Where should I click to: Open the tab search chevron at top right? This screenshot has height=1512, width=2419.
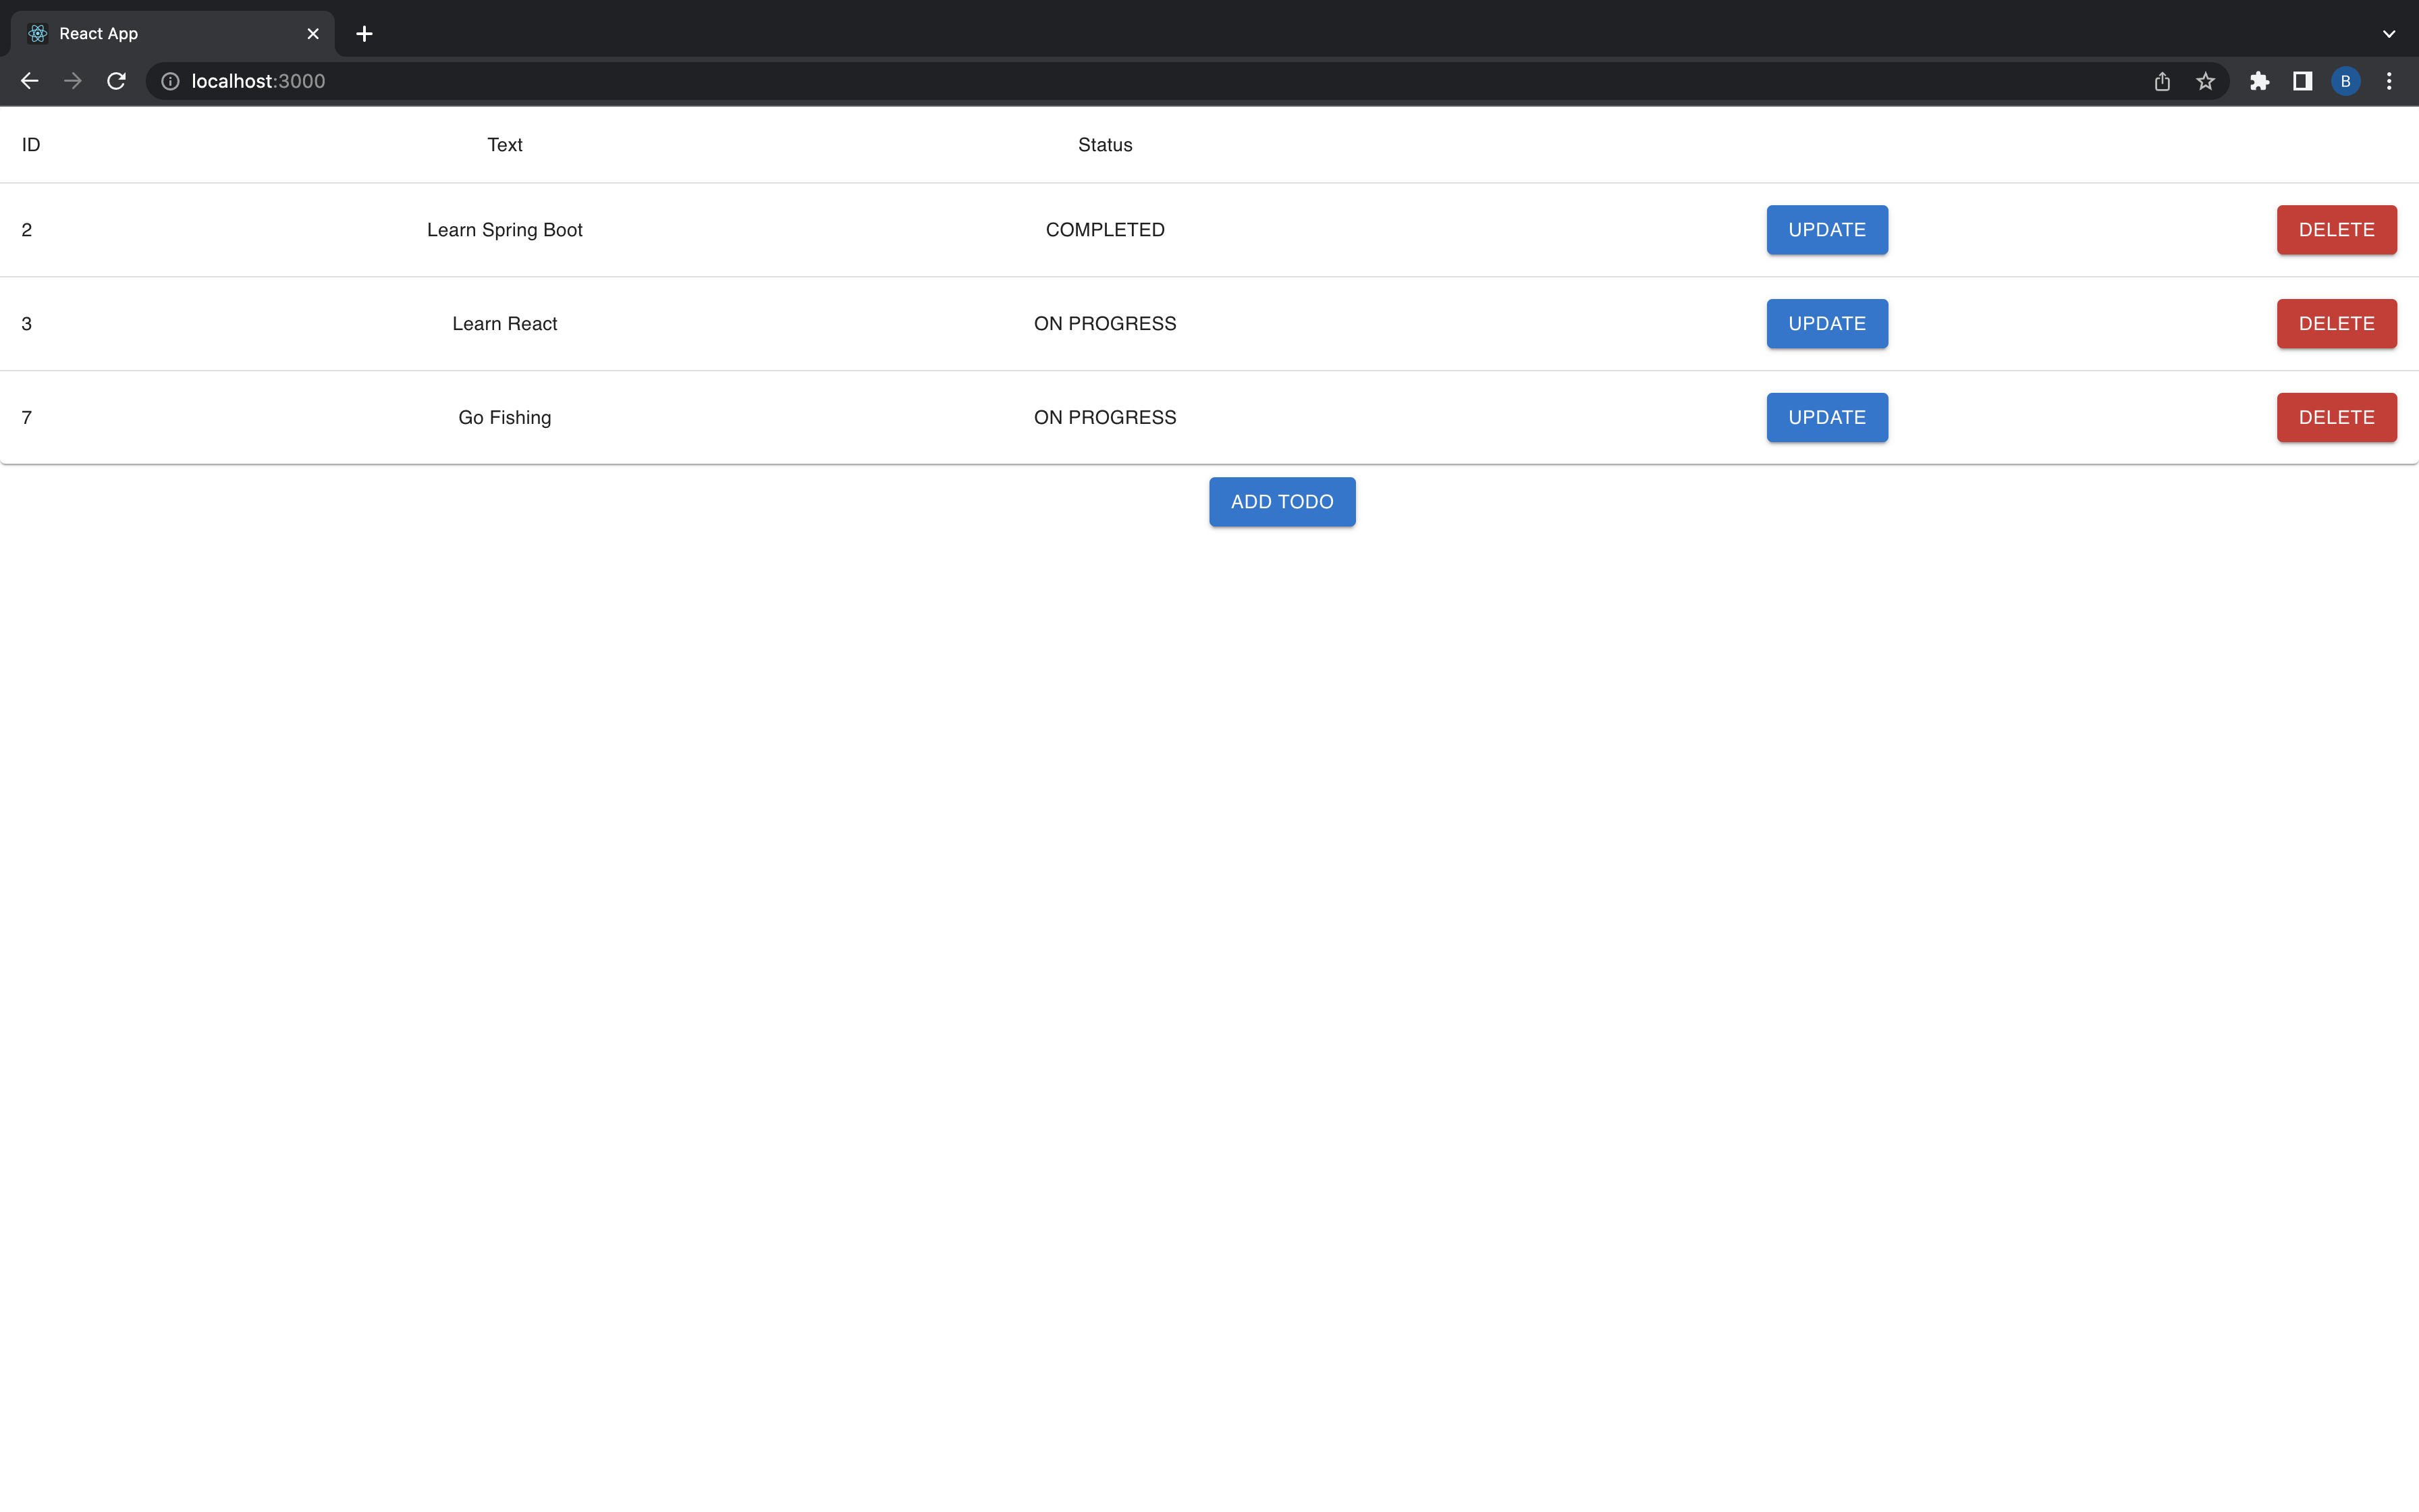pyautogui.click(x=2389, y=33)
